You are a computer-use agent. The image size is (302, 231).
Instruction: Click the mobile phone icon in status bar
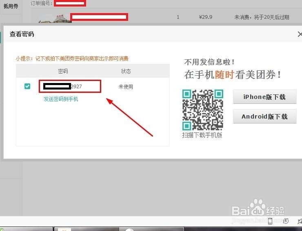[270, 221]
